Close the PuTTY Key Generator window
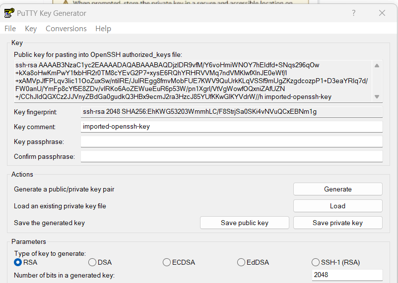 coord(382,13)
